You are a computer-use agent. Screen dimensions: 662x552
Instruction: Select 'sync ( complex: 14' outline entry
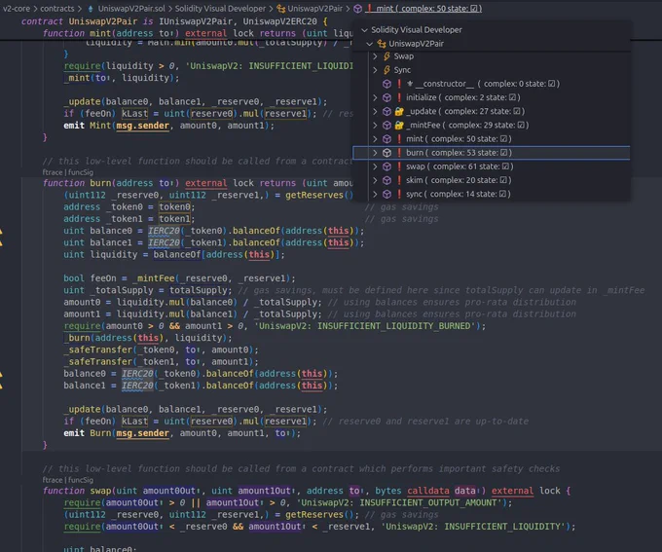coord(459,195)
